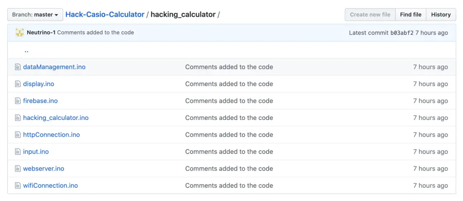This screenshot has height=201, width=463.
Task: Click file icon next to hacking_calculator.ino
Action: click(x=18, y=118)
